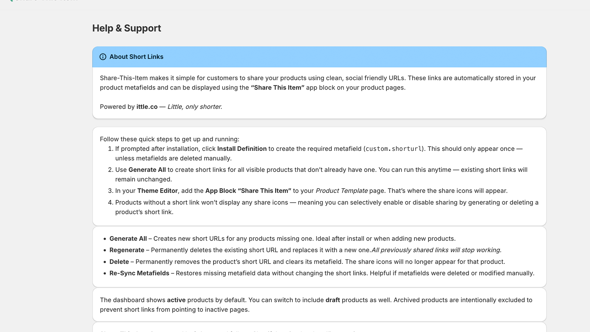Click the italic 'shared links will stop working' warning
This screenshot has height=332, width=590.
[x=437, y=250]
